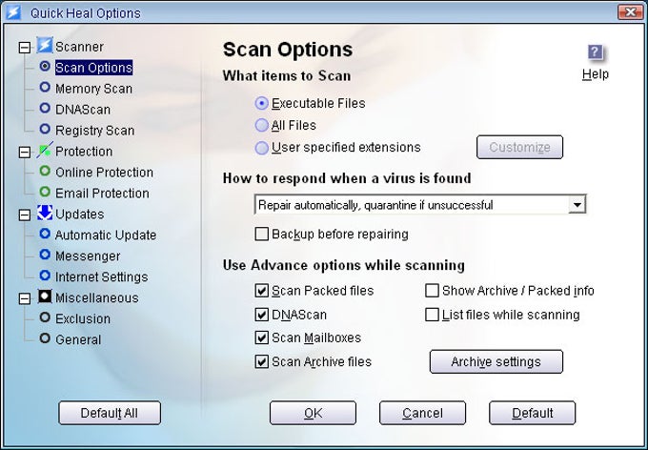The image size is (648, 450).
Task: Click the Default All button
Action: point(110,413)
